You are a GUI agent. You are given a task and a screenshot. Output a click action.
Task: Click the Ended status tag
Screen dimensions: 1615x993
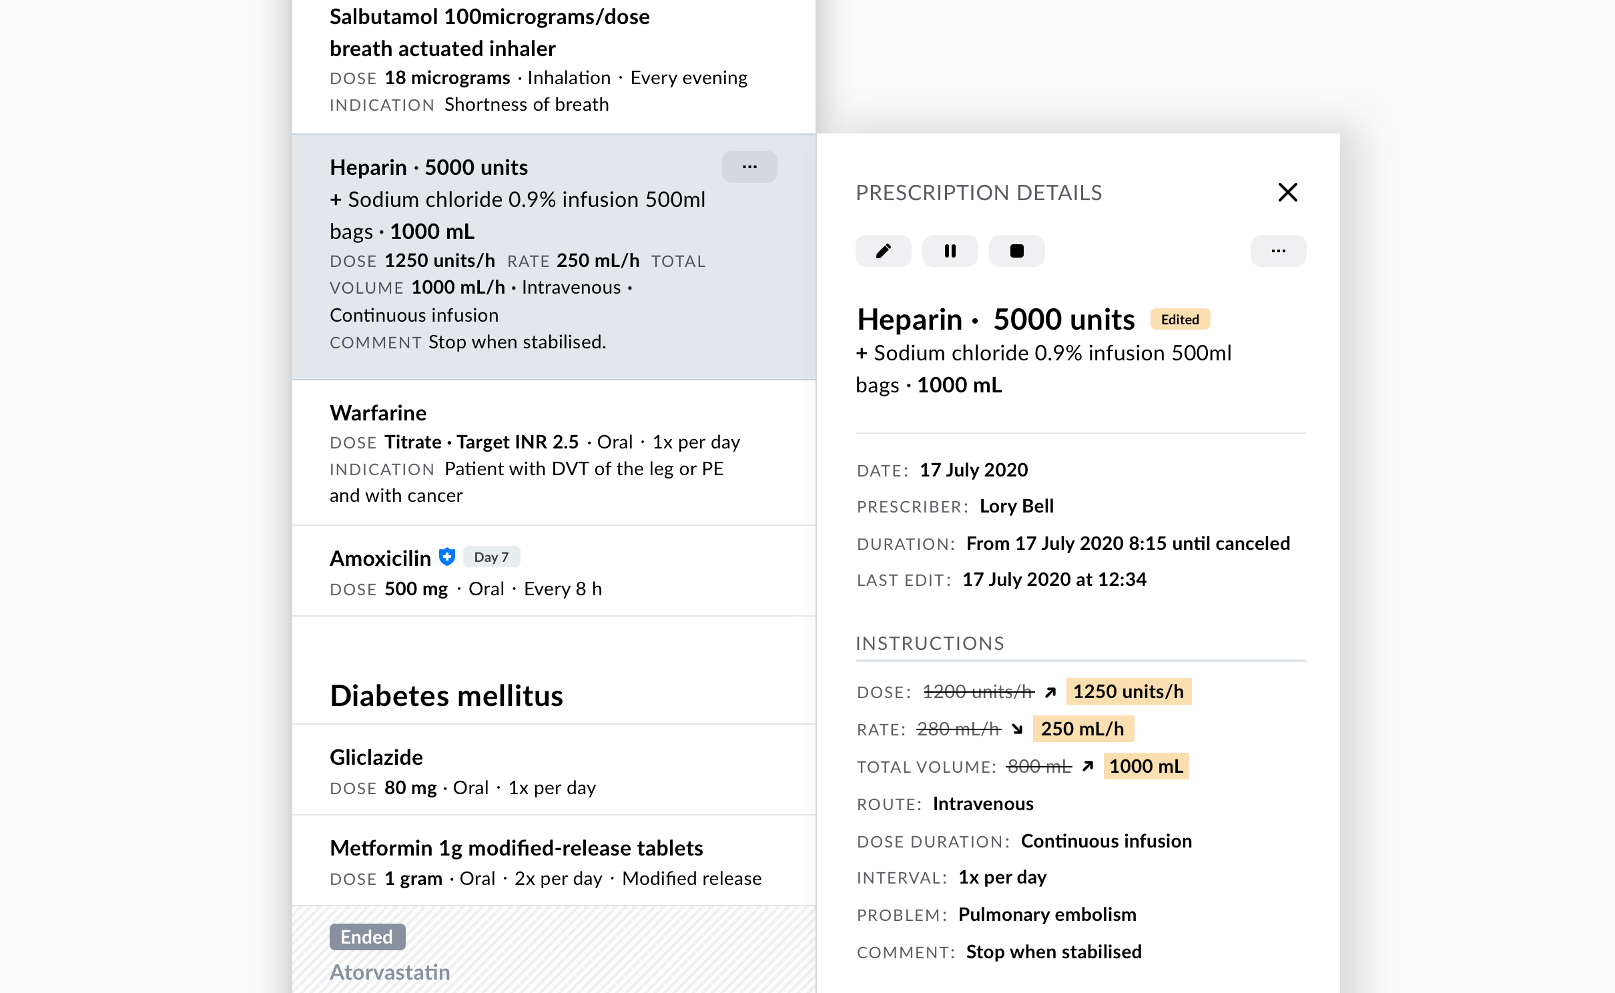(x=367, y=937)
